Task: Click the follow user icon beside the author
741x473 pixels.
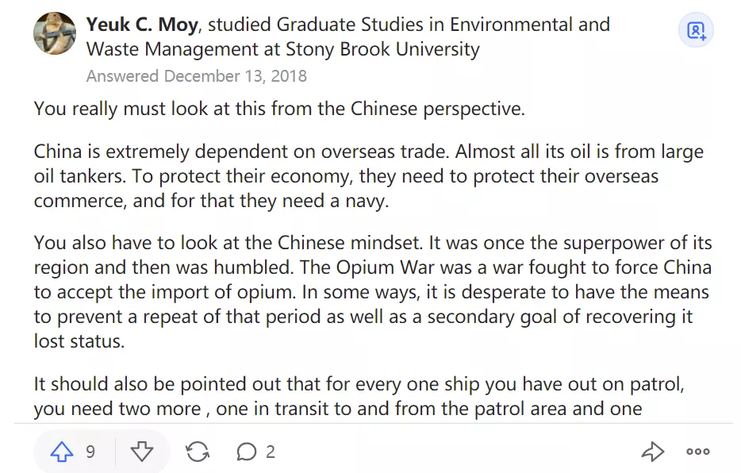Action: [696, 31]
